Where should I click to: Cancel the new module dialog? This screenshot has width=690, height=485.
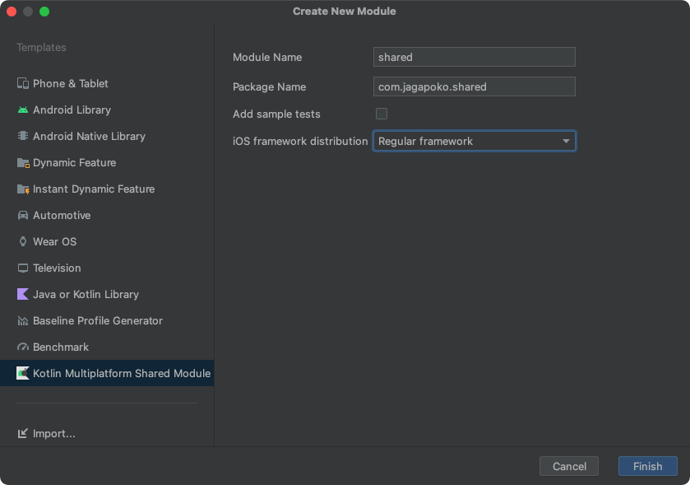point(569,466)
